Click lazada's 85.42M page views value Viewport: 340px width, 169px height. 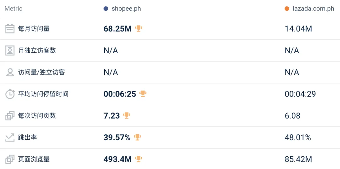(x=298, y=159)
